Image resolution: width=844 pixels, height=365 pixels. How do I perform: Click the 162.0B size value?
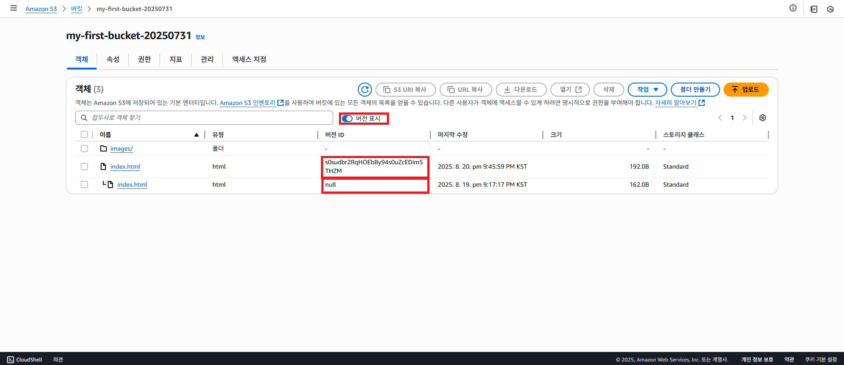pyautogui.click(x=639, y=184)
